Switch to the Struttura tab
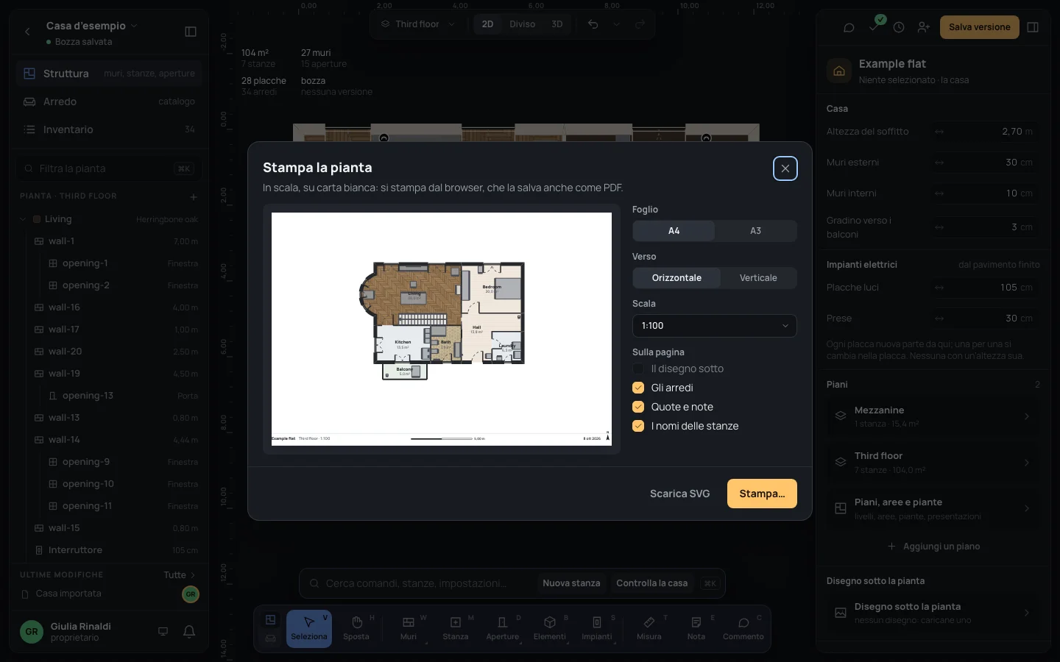 tap(109, 74)
